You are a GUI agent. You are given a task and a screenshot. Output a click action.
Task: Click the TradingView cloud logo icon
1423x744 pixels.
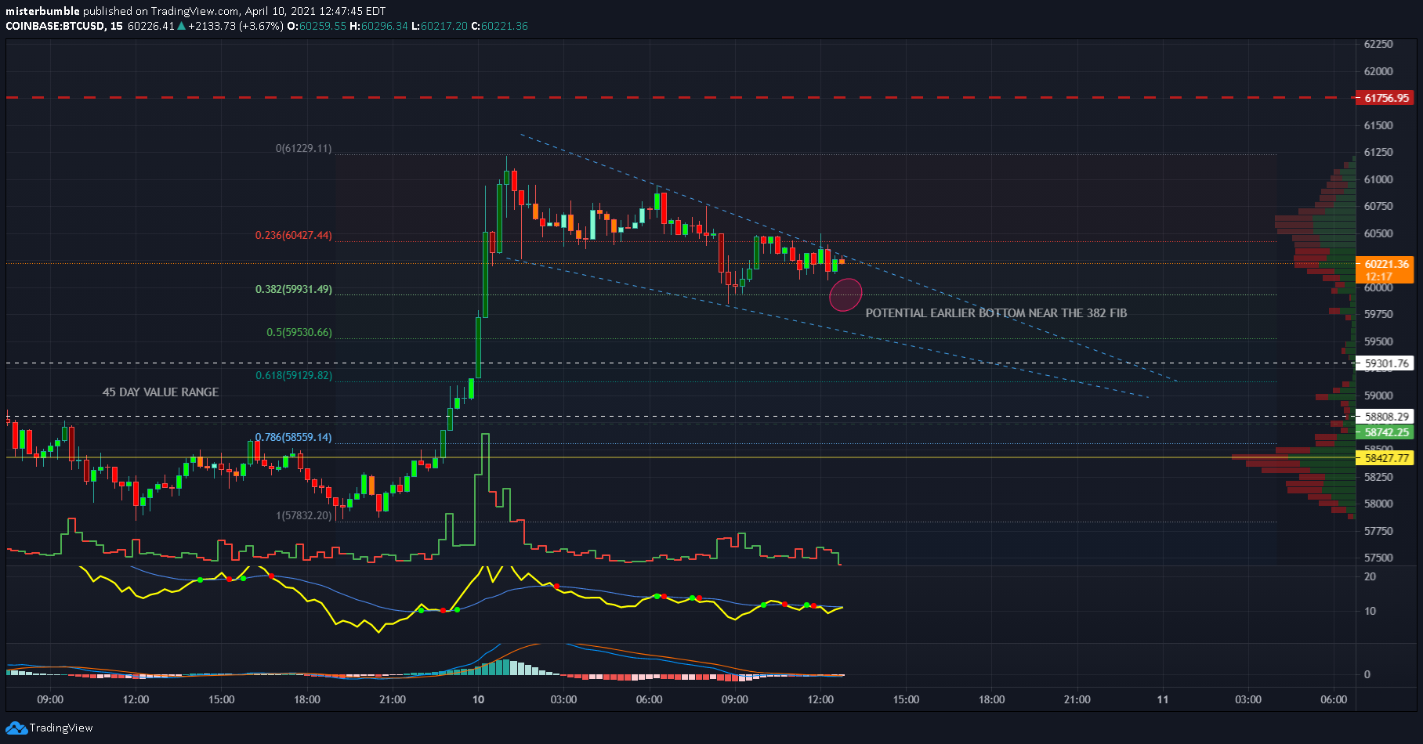16,728
